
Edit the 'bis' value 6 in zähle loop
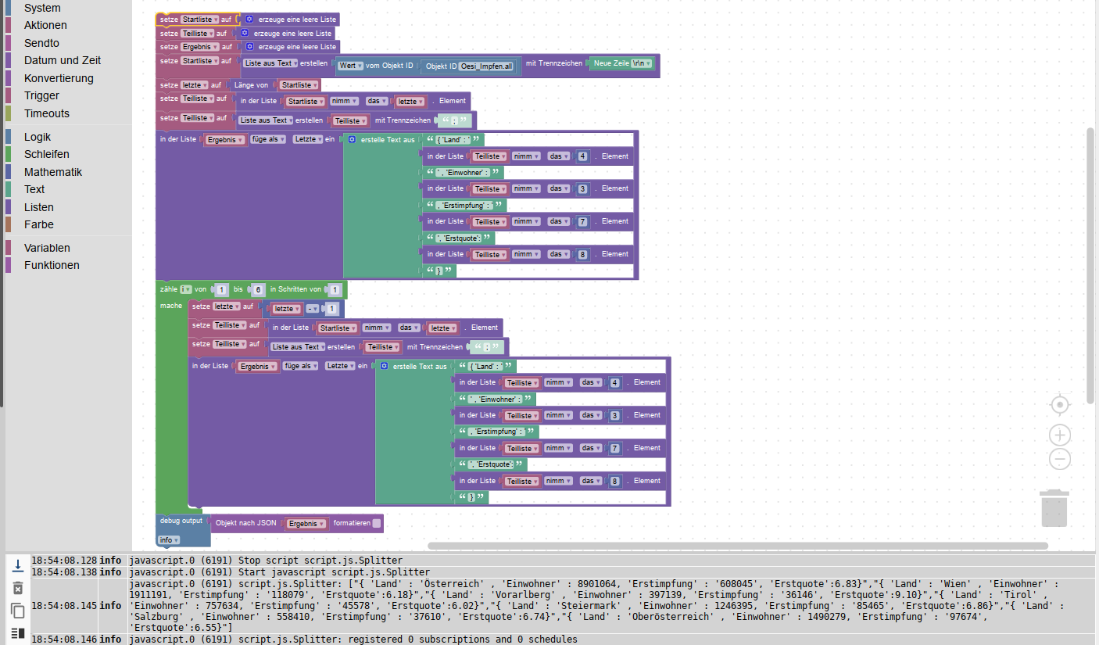click(257, 289)
